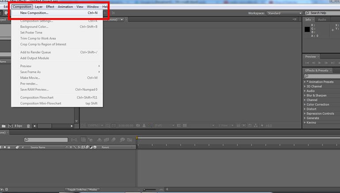This screenshot has width=340, height=193.
Task: Toggle Live Update icon in timeline
Action: click(83, 140)
